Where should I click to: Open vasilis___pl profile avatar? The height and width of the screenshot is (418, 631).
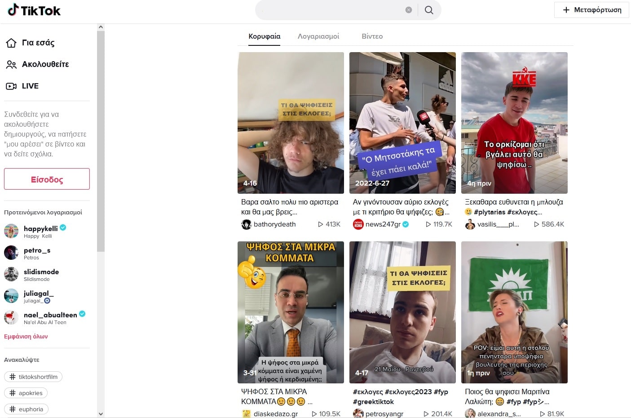point(470,224)
